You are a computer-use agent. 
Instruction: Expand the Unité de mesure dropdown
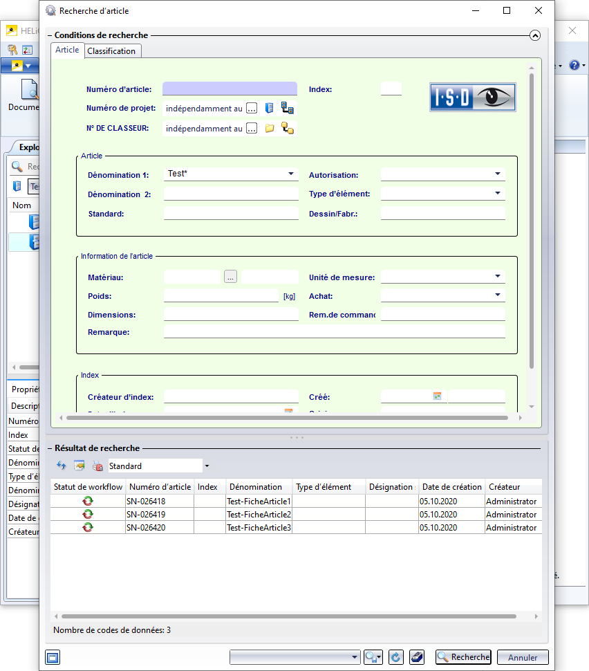498,276
